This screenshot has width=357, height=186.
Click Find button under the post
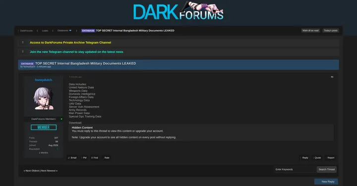pyautogui.click(x=95, y=158)
